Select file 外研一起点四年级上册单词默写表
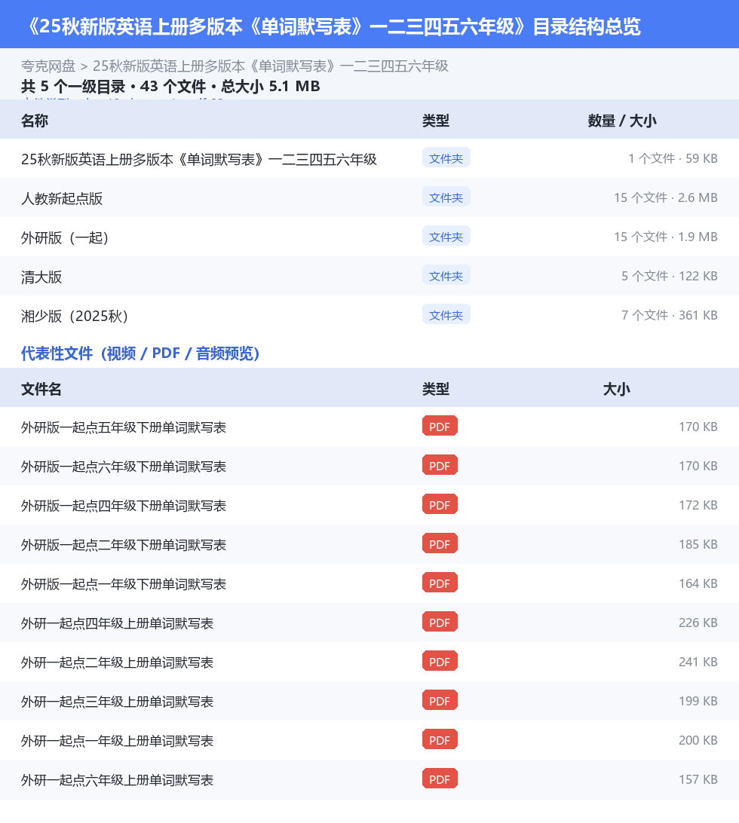This screenshot has width=739, height=823. [369, 623]
